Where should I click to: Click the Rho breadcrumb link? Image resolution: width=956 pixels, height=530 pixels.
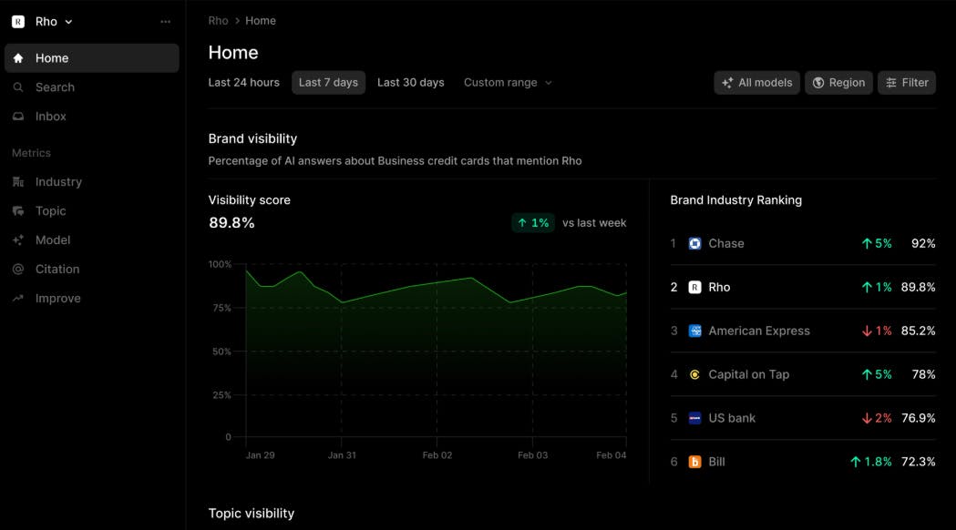[x=218, y=21]
